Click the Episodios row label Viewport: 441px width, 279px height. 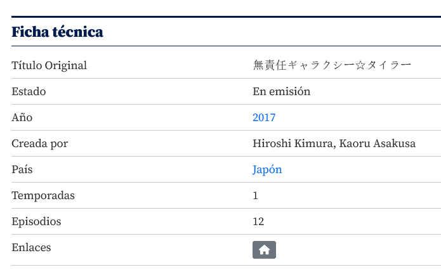pyautogui.click(x=36, y=222)
